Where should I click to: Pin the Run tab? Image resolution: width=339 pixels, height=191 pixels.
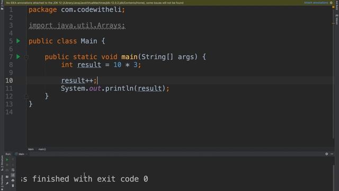7,184
